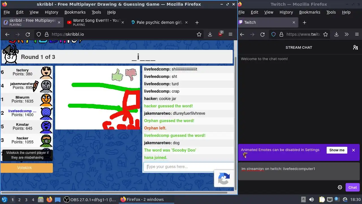Click the skribbl page horizontal scrollbar
Screen dimensions: 362x204
click(114, 193)
